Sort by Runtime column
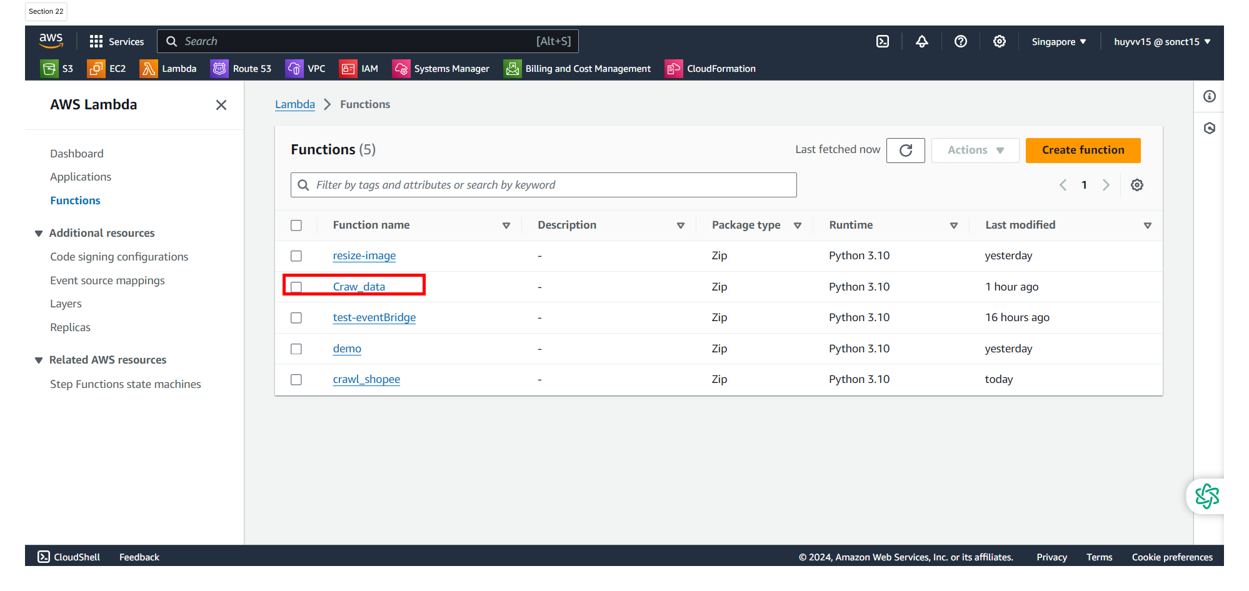 954,226
